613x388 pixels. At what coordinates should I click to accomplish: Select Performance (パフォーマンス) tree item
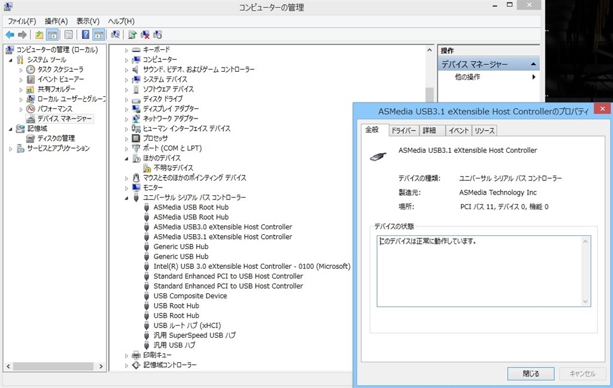(54, 109)
